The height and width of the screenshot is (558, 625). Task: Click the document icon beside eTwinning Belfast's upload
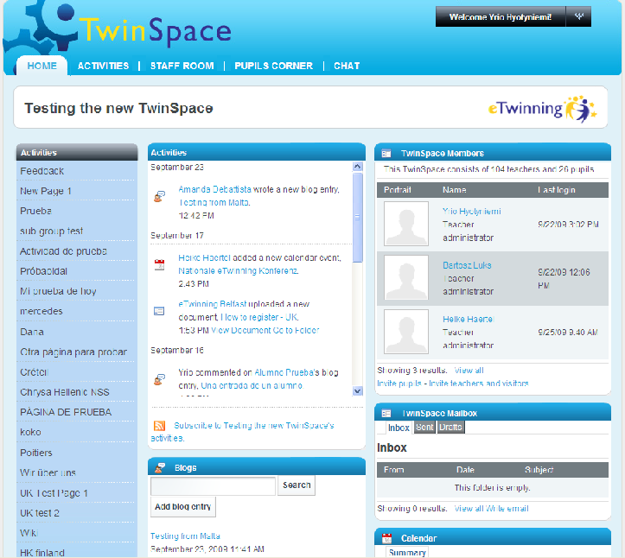coord(159,311)
